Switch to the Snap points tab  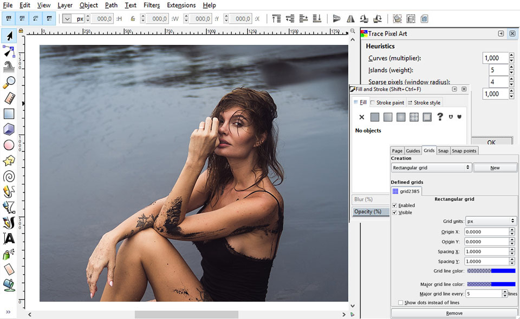pos(464,150)
